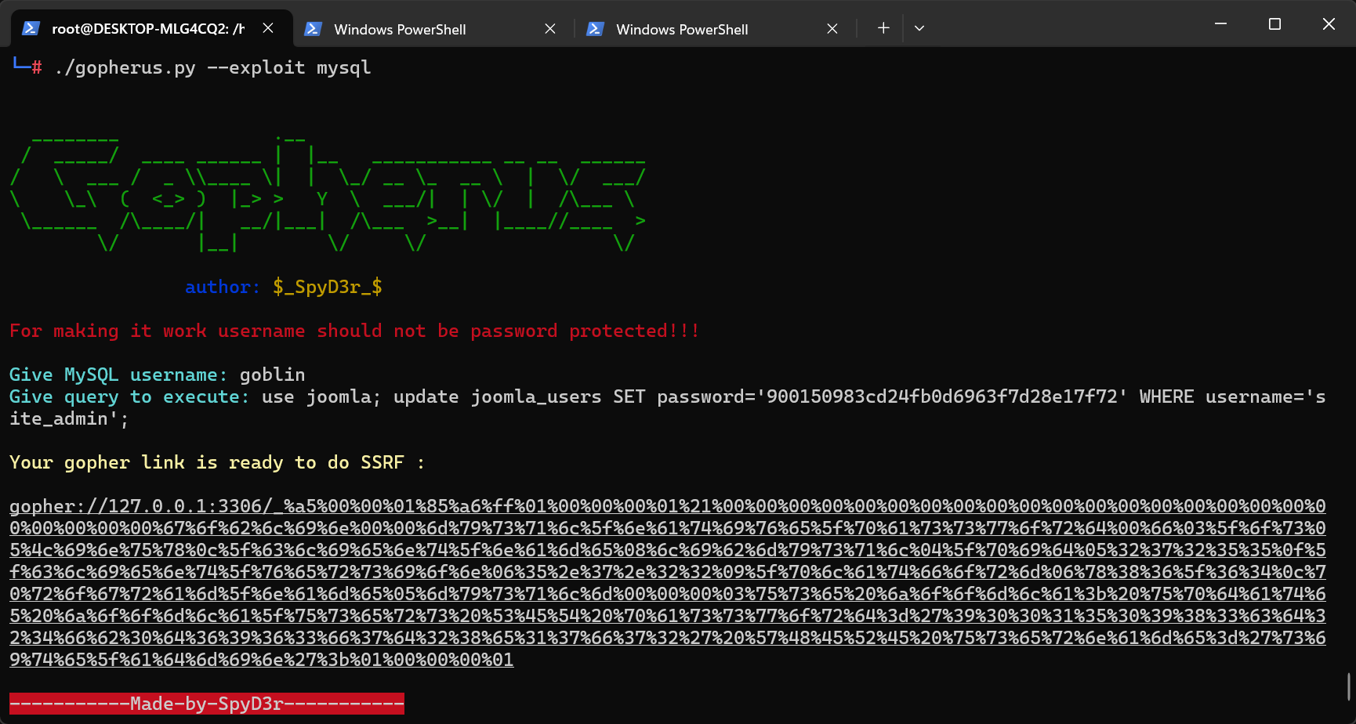Maximize the terminal window
Screen dimensions: 1356x724
[1274, 24]
